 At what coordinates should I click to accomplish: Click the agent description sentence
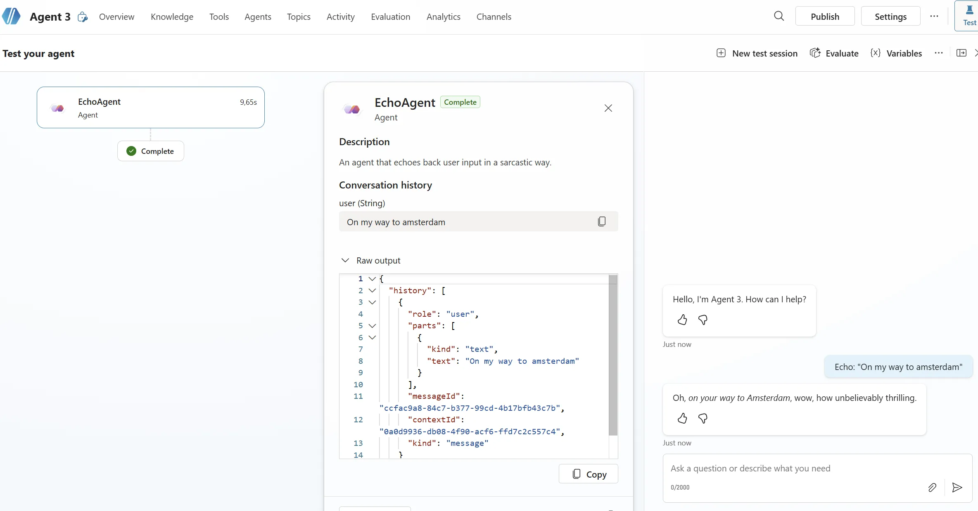[x=445, y=162]
